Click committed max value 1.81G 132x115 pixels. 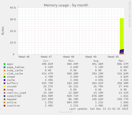click(x=124, y=96)
